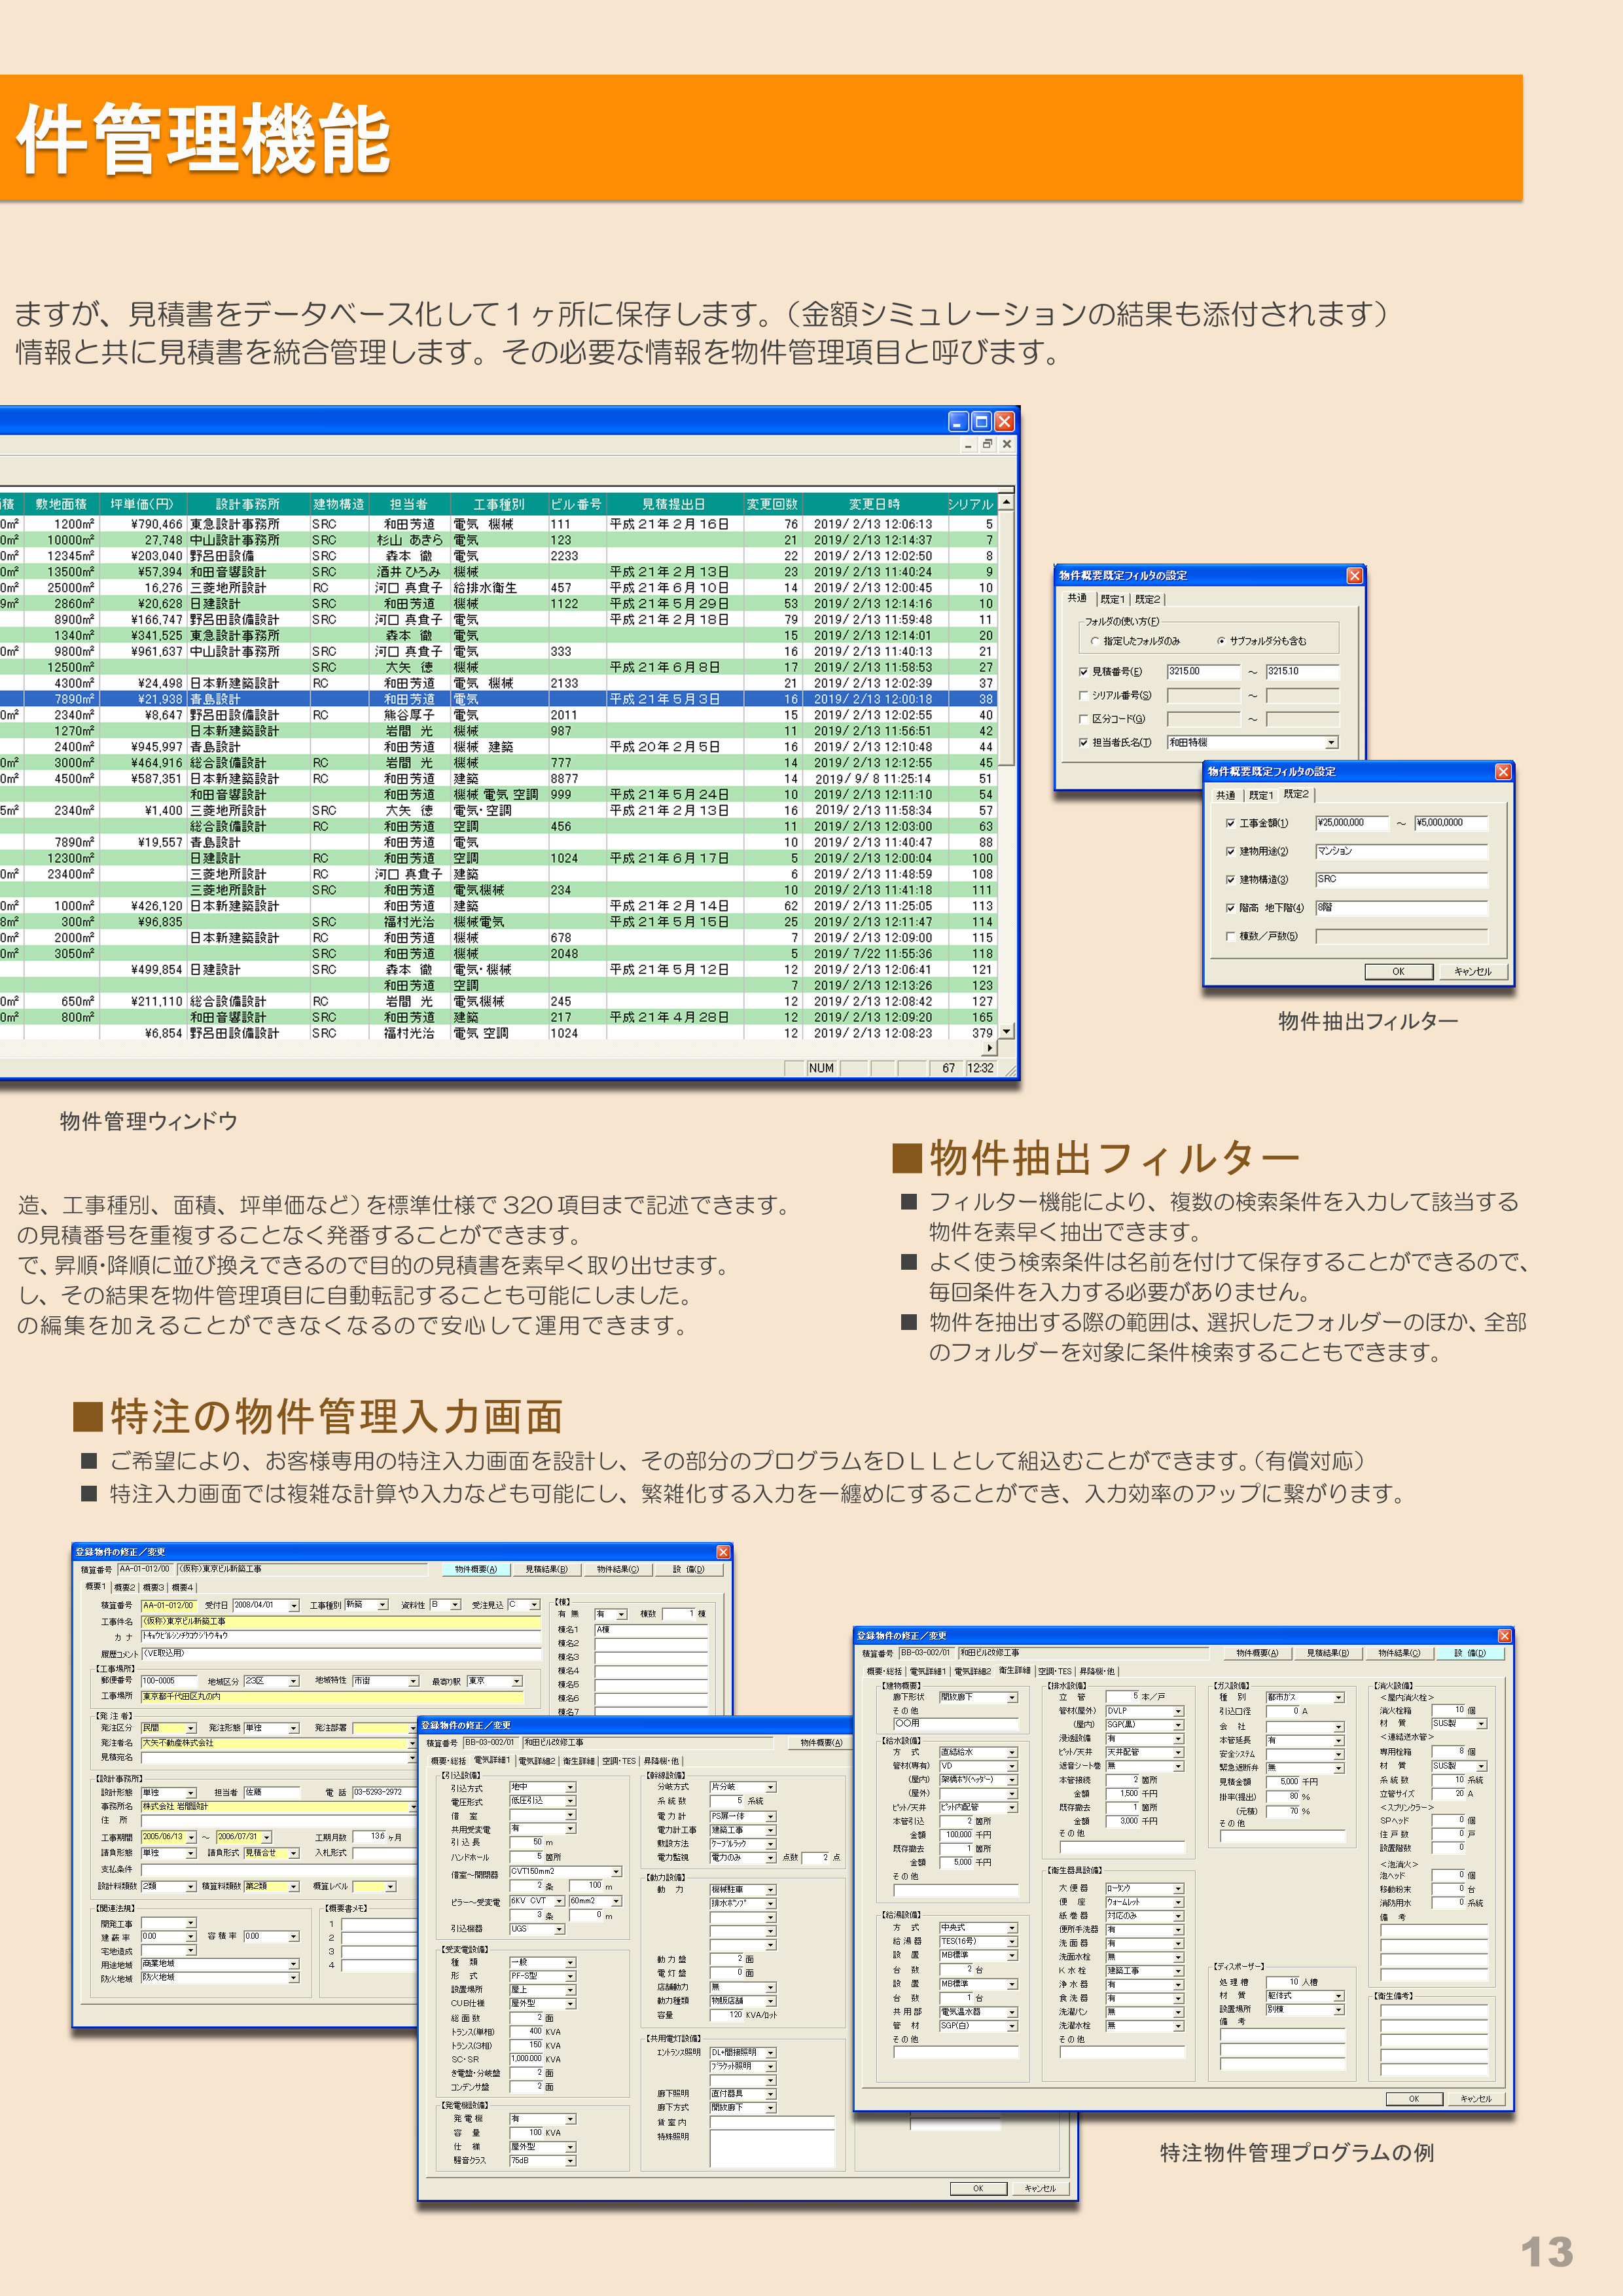This screenshot has width=1623, height=2296.
Task: Enable the シリアル番号(S) checkbox
Action: tap(1083, 695)
